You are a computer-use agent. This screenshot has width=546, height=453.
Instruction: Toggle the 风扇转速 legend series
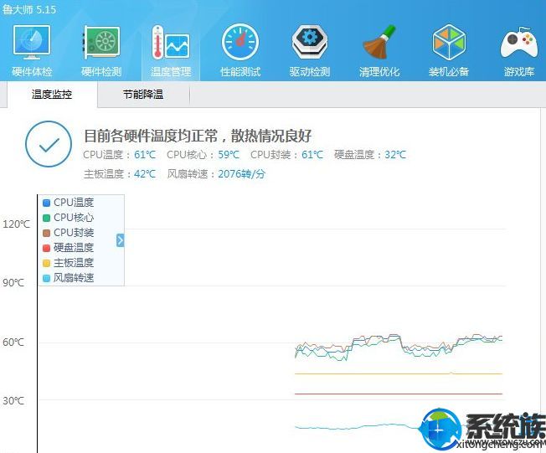click(69, 278)
